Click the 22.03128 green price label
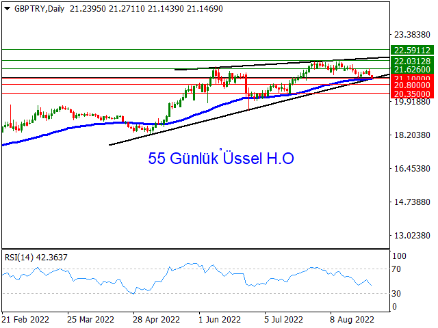 [412, 61]
